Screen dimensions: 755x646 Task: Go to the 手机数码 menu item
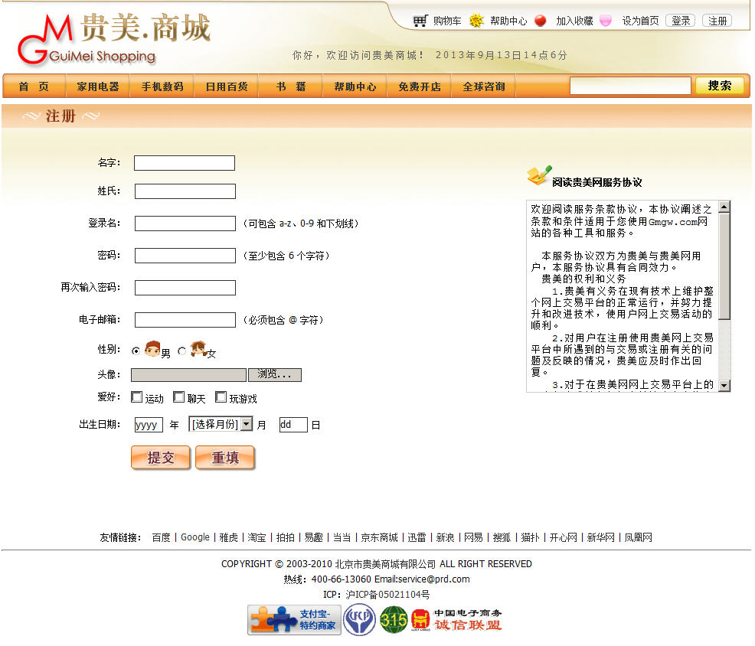coord(162,86)
